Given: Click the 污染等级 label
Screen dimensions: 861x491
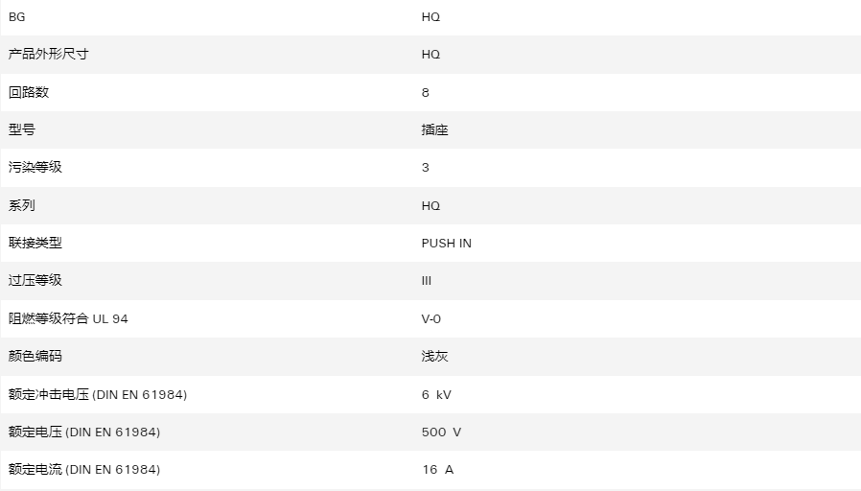Looking at the screenshot, I should (x=35, y=167).
